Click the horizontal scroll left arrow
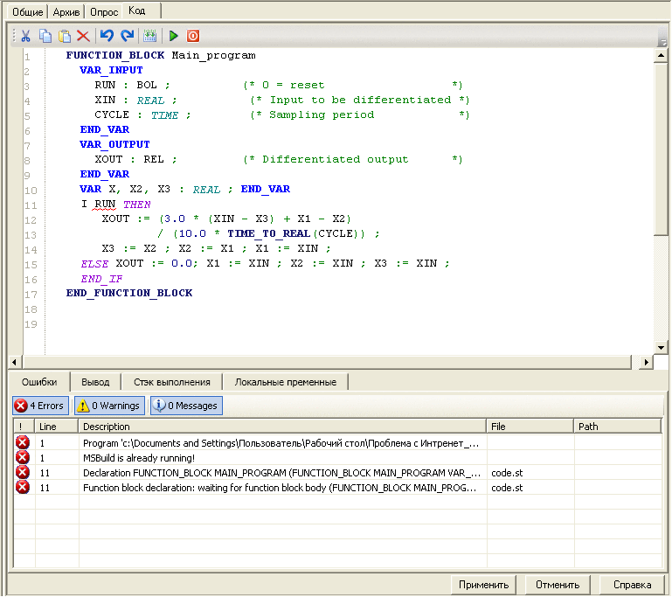This screenshot has width=672, height=597. (15, 362)
